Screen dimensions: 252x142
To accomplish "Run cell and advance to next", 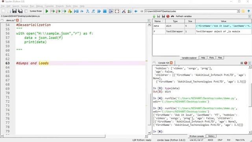I will click(x=58, y=11).
